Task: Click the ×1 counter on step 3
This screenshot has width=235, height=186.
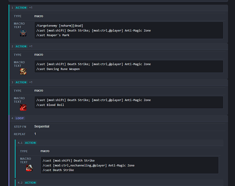Action: click(x=31, y=82)
